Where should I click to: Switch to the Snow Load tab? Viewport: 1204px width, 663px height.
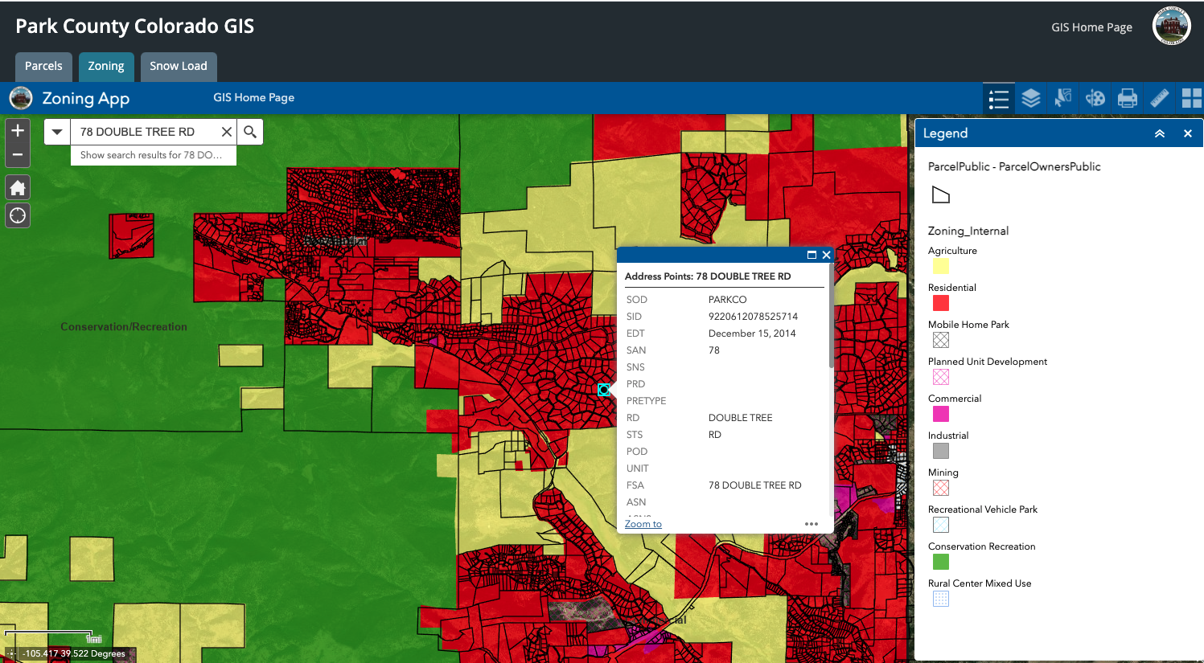pos(178,66)
